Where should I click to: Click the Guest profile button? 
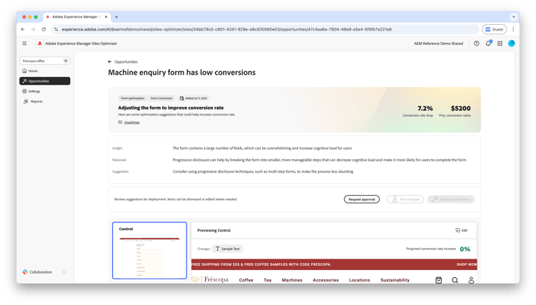pos(495,29)
